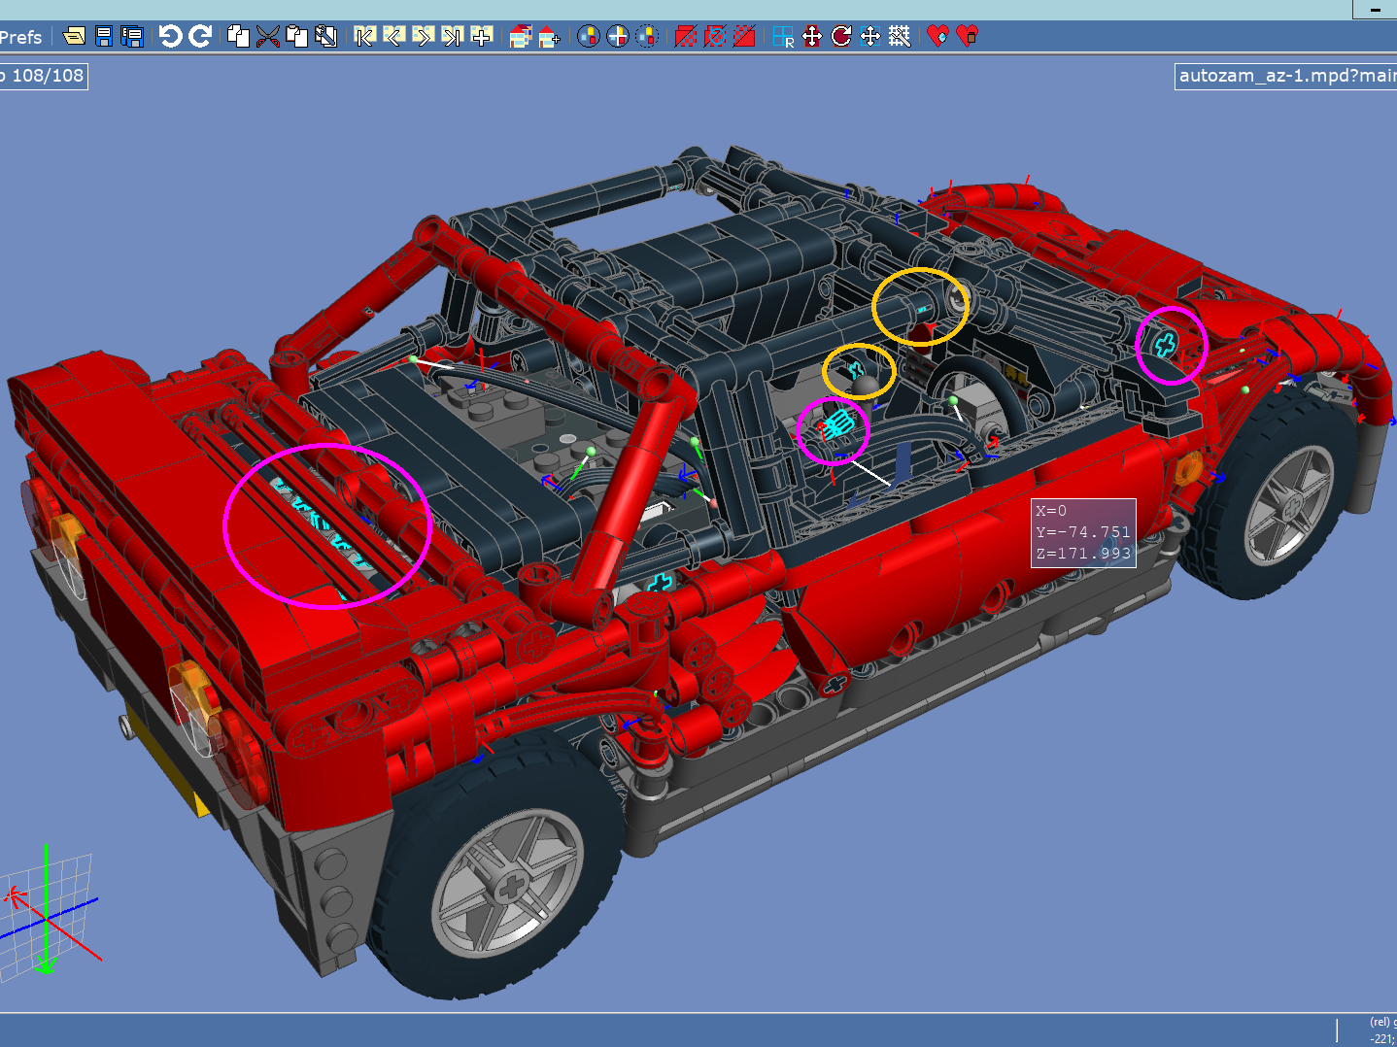This screenshot has height=1047, width=1397.
Task: Redo the last undone action
Action: pos(198,37)
